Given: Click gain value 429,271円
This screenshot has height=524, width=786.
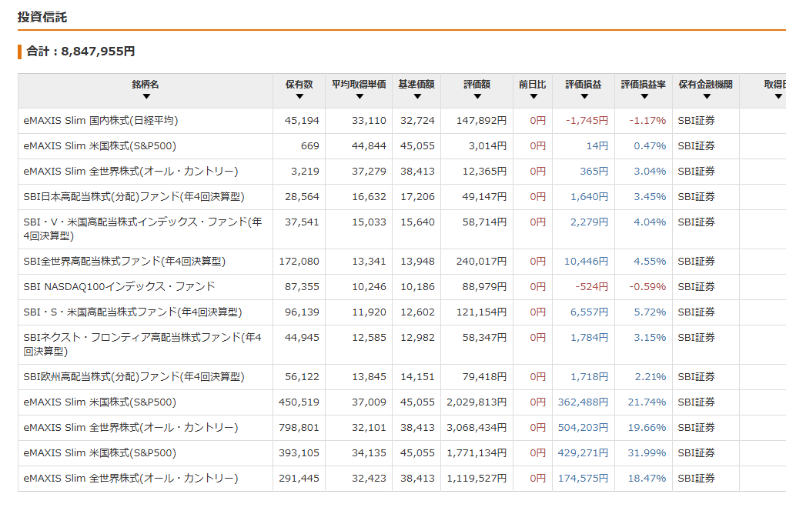Looking at the screenshot, I should tap(583, 453).
